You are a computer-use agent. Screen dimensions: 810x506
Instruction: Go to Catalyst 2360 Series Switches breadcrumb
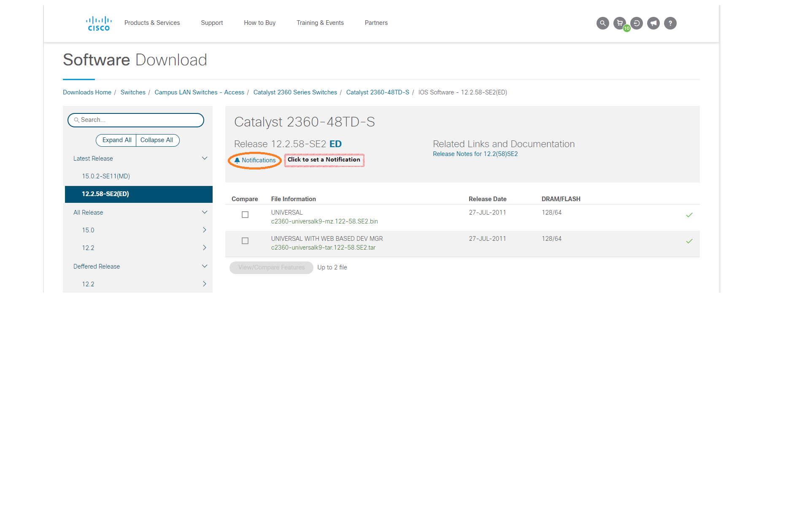tap(295, 92)
